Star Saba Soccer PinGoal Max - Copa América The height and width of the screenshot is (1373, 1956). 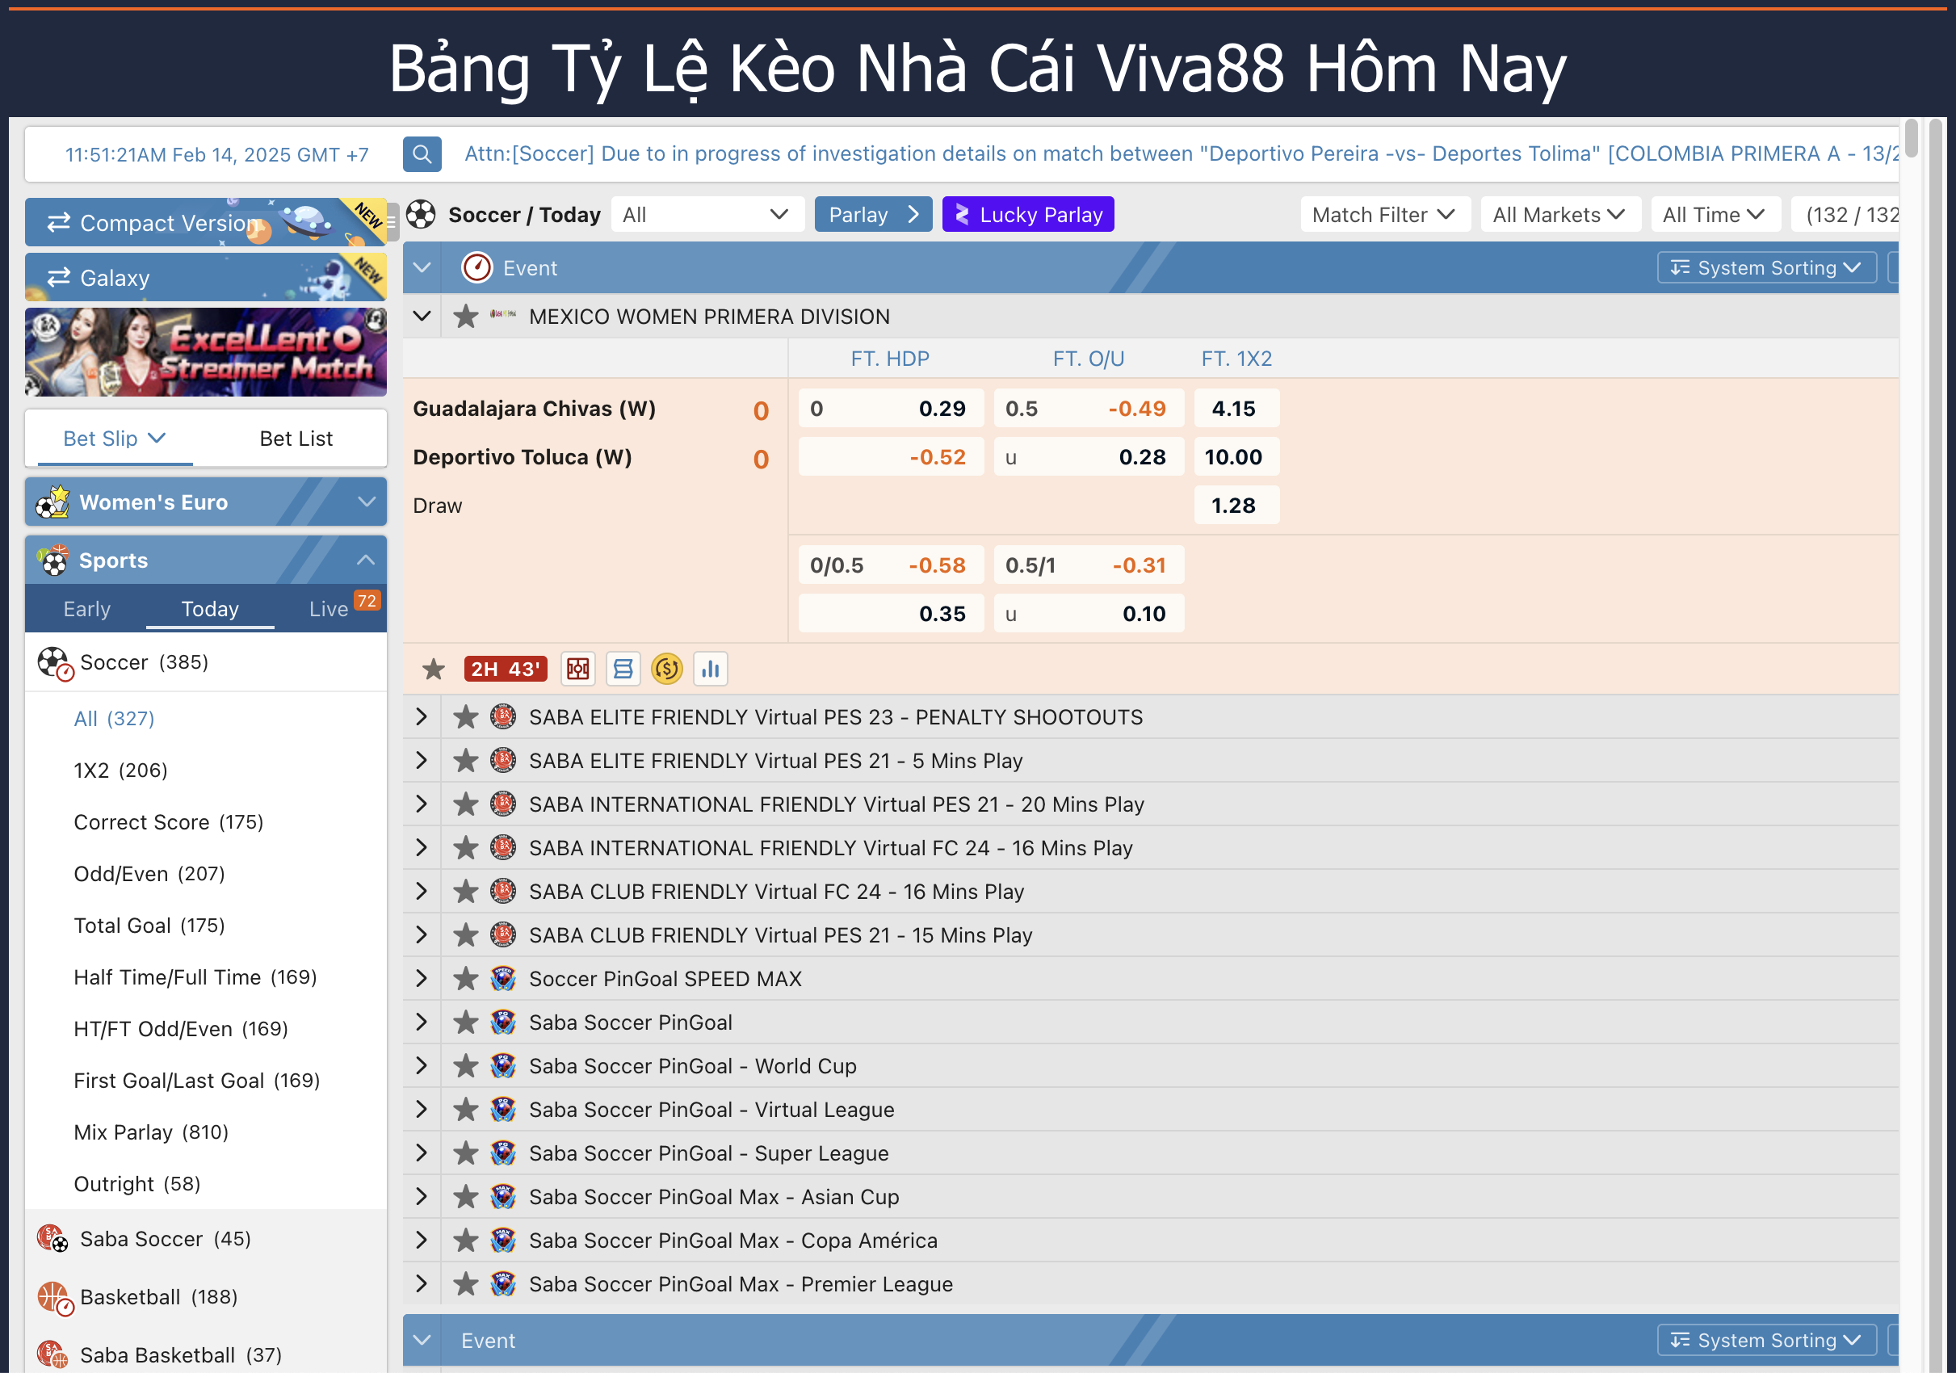pos(465,1240)
